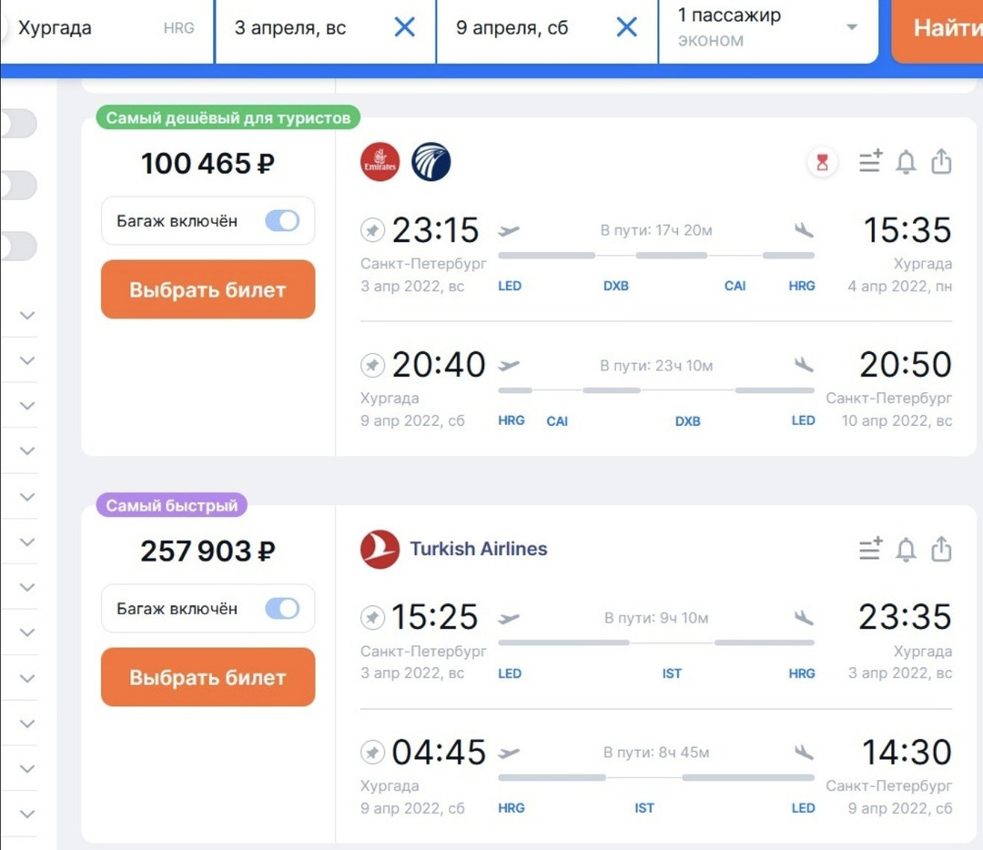
Task: Toggle the topmost filter switch in left sidebar
Action: point(18,124)
